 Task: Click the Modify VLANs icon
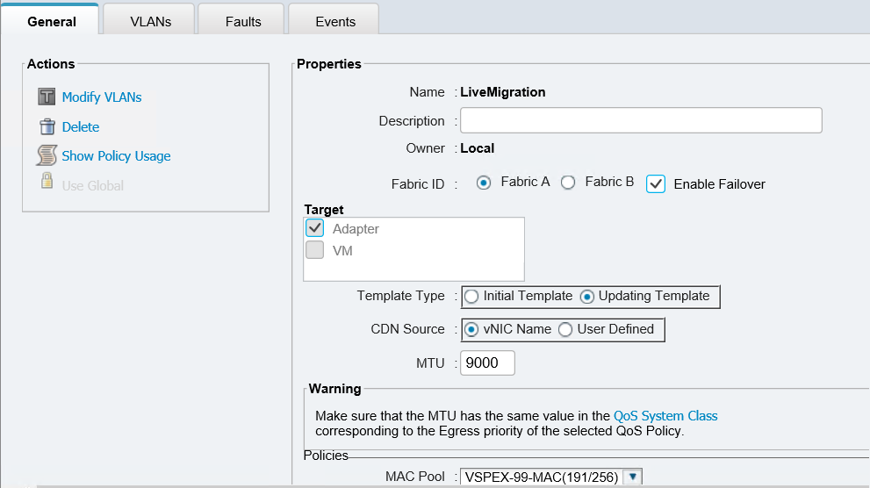tap(47, 97)
